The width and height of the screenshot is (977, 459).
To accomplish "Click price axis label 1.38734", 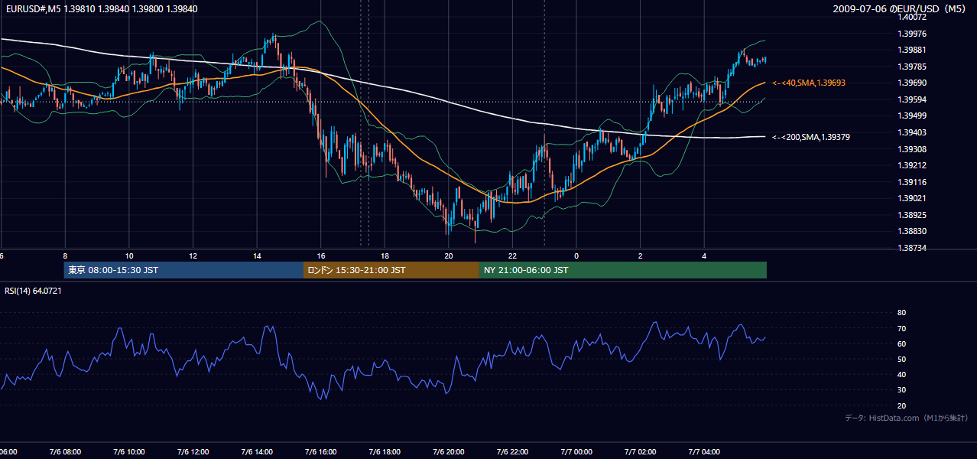I will point(913,248).
